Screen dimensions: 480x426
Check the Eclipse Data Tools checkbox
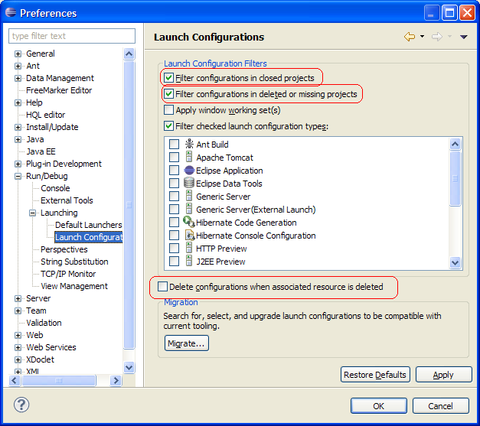pos(175,184)
